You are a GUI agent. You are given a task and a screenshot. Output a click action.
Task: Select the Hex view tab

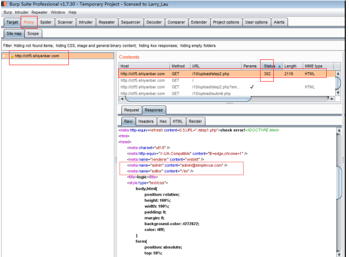163,121
